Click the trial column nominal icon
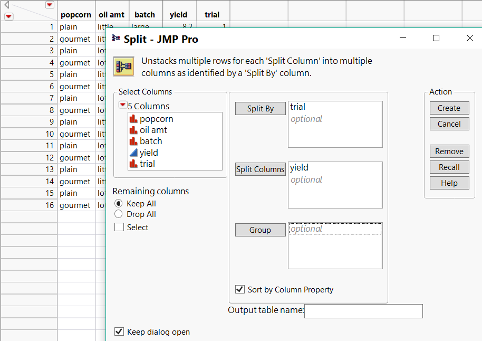The height and width of the screenshot is (341, 482). 133,164
